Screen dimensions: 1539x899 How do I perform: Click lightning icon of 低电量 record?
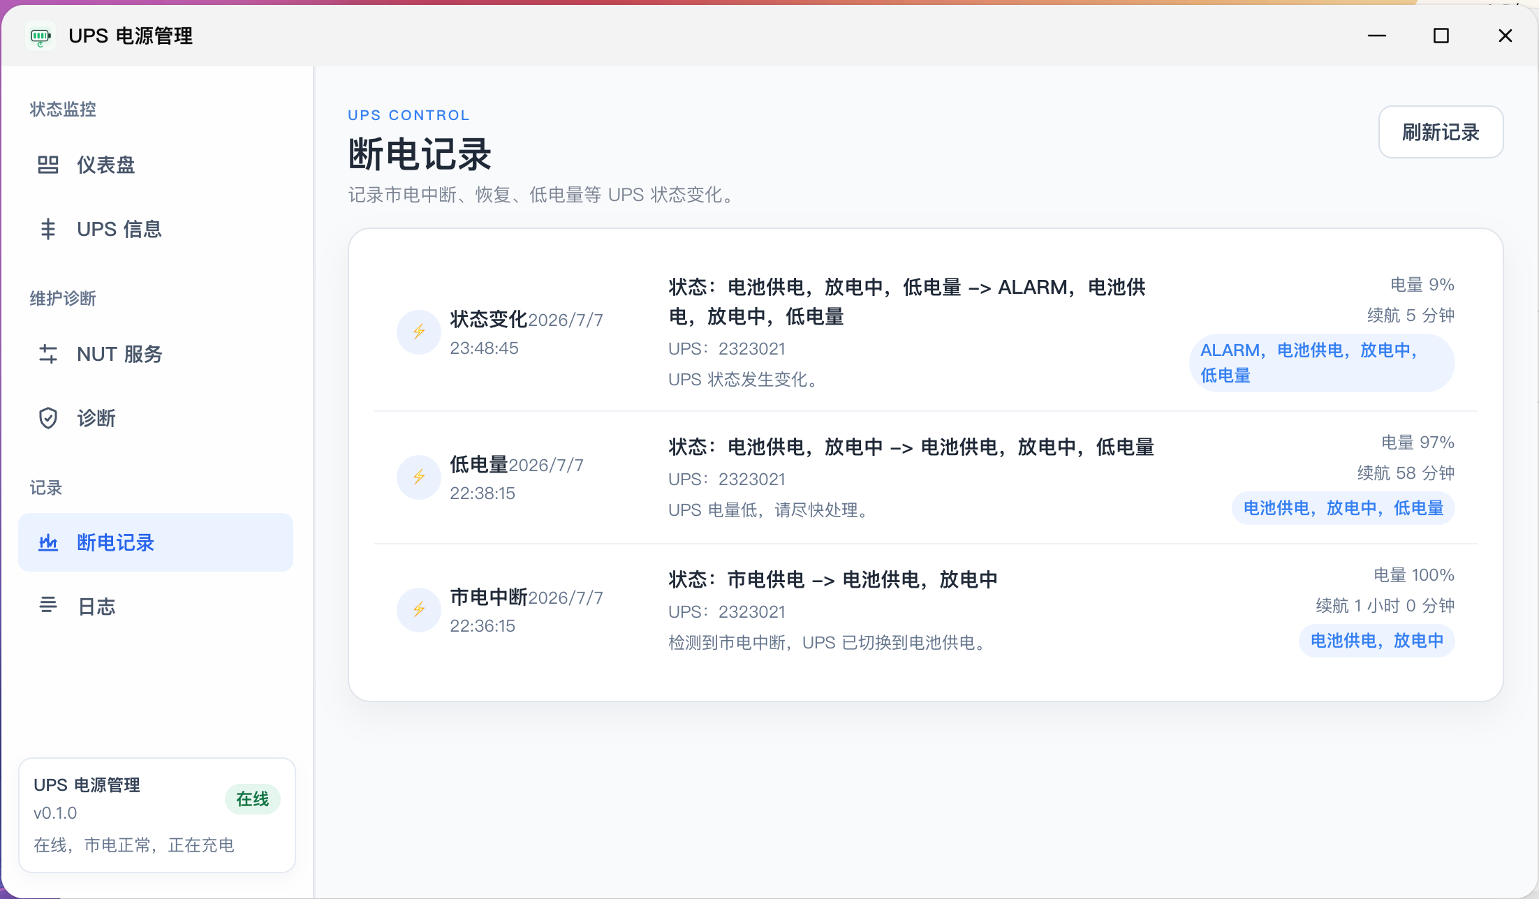[x=418, y=477]
